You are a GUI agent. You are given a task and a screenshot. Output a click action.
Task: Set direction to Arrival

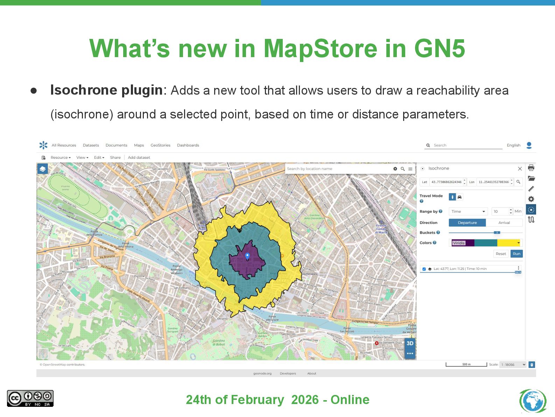pyautogui.click(x=504, y=223)
